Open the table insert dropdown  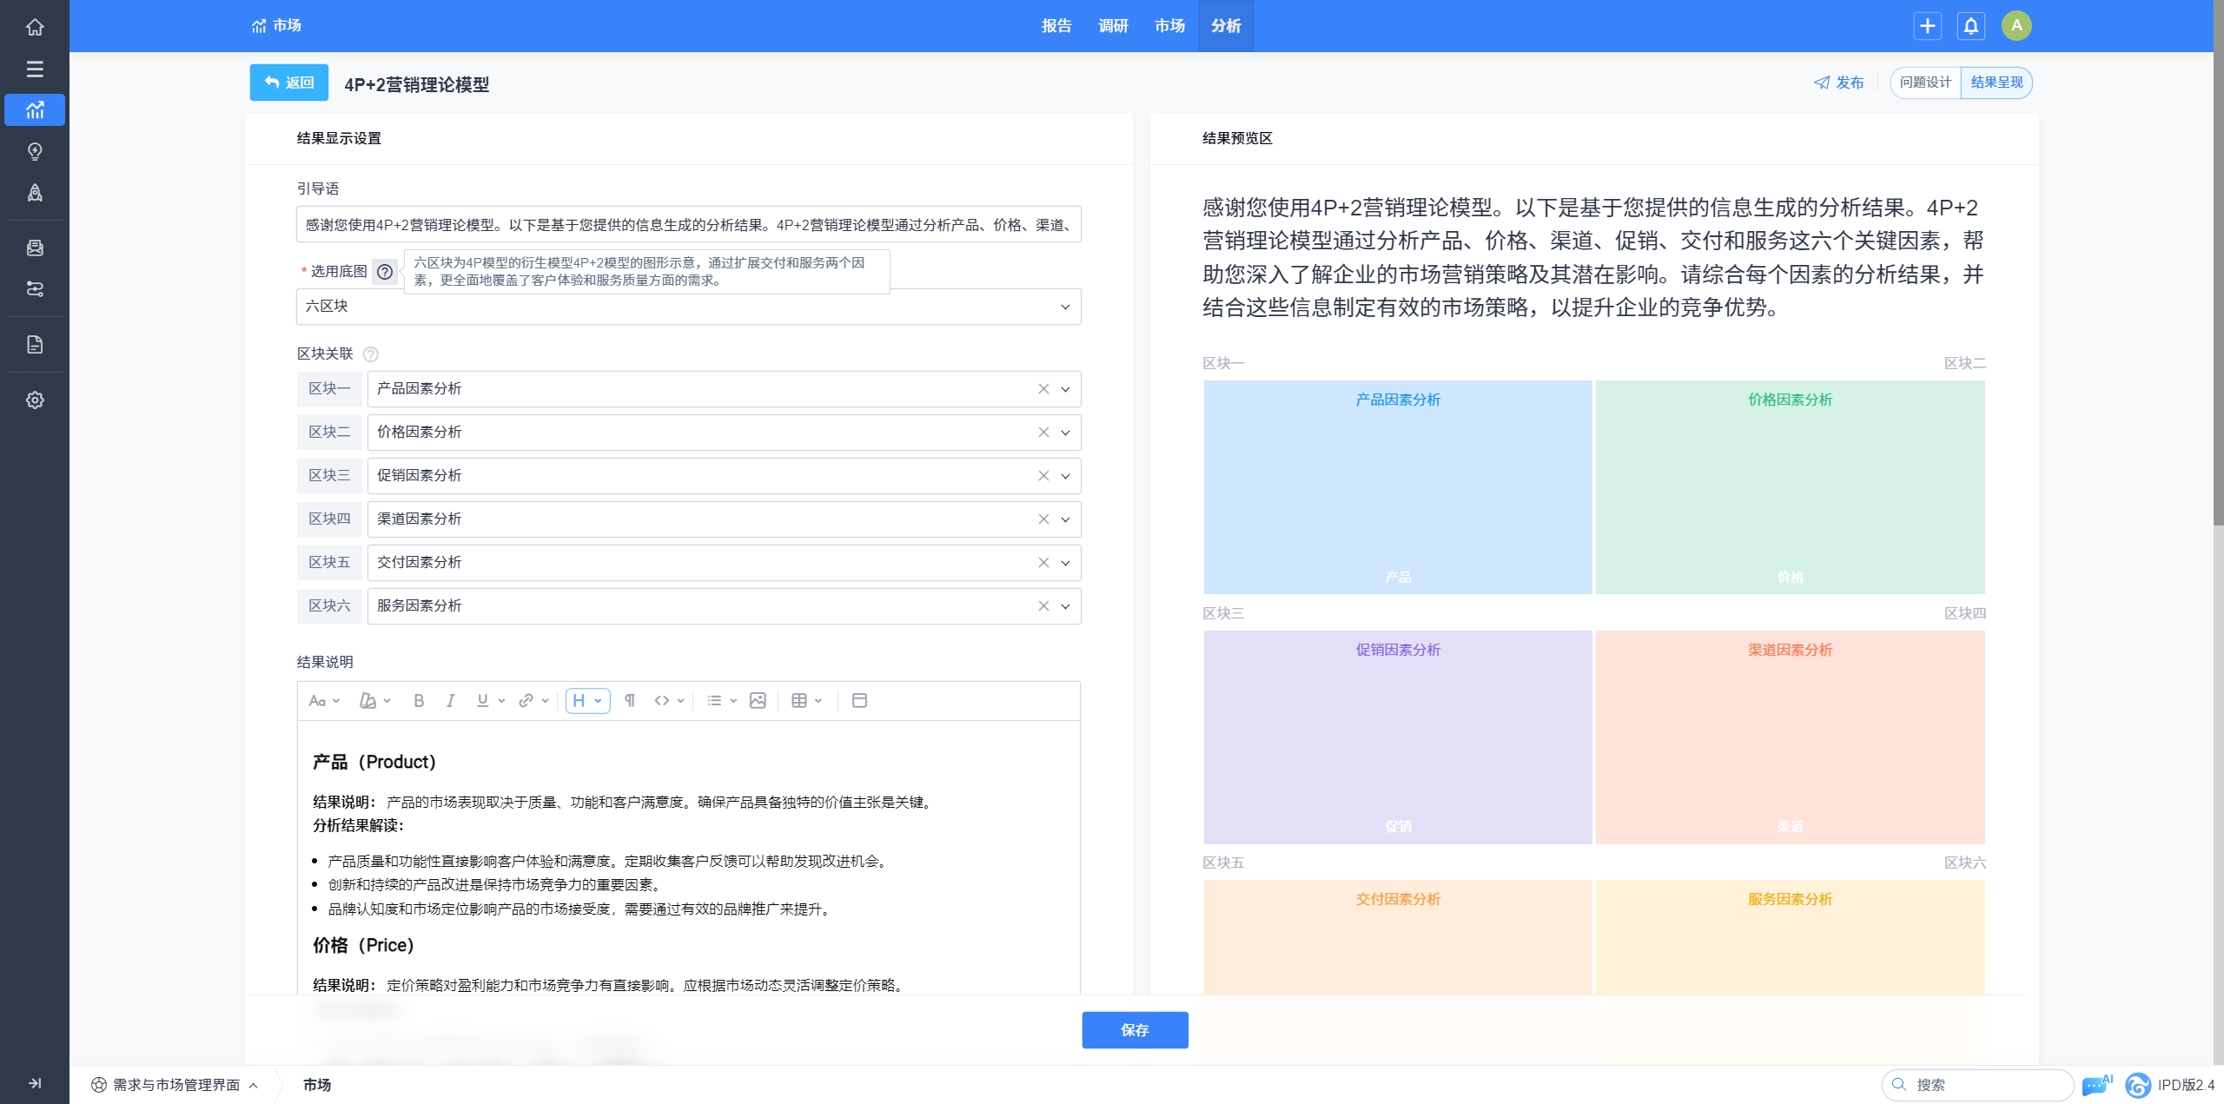[807, 701]
